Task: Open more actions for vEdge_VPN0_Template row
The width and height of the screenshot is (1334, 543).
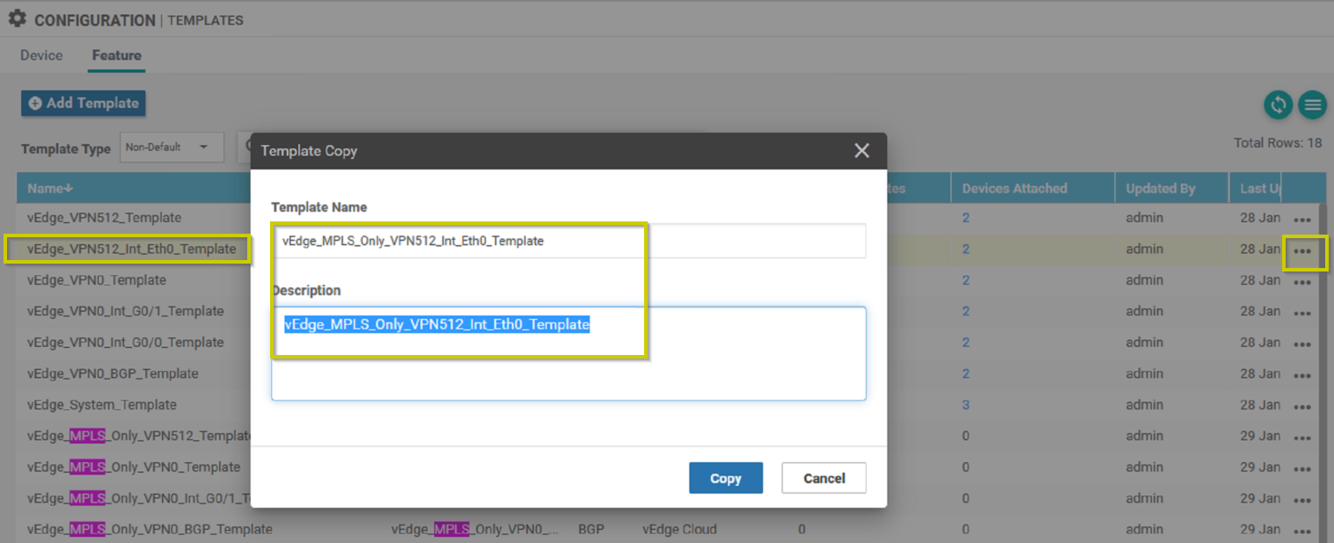Action: click(1303, 282)
